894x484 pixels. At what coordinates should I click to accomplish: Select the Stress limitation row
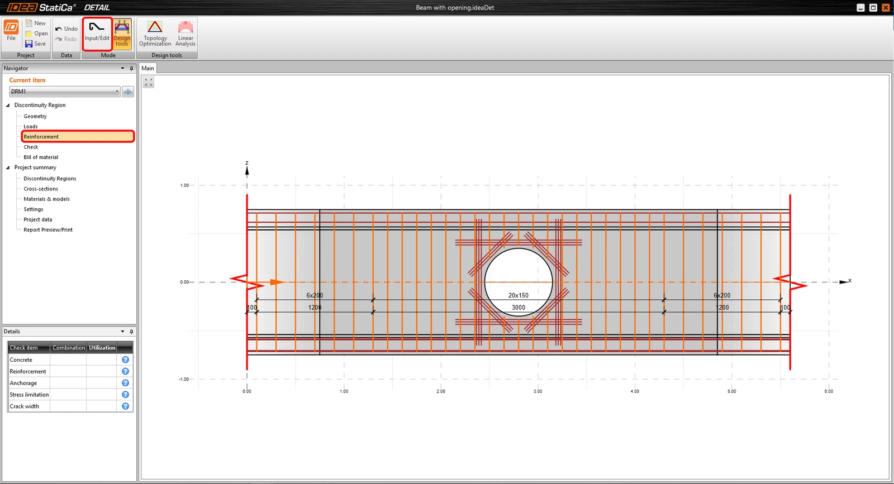[70, 395]
